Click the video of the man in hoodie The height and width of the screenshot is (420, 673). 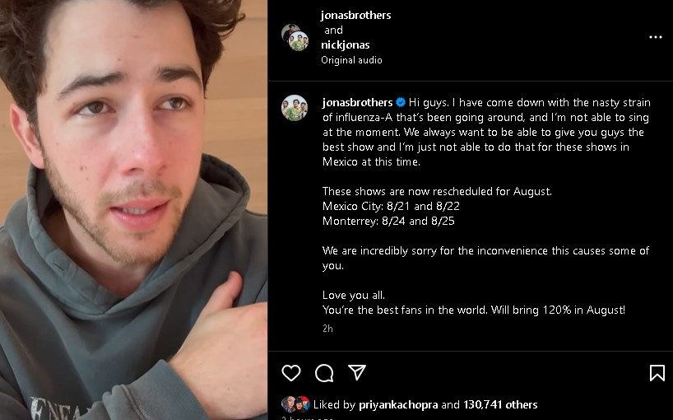tap(133, 210)
